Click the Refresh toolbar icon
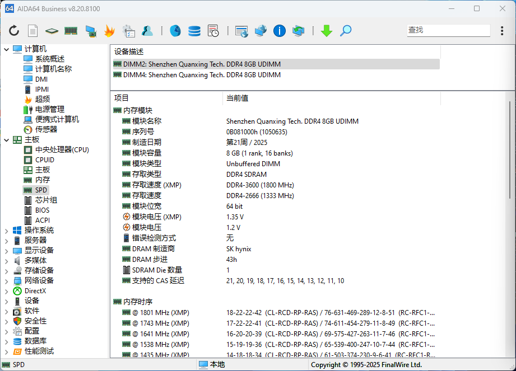516x371 pixels. (x=14, y=31)
